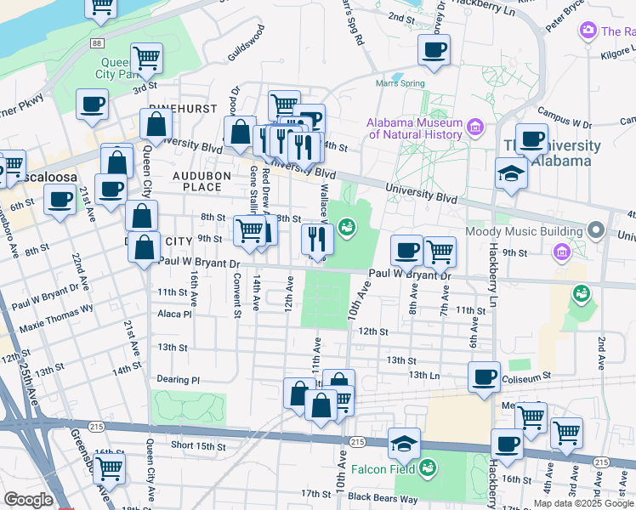Viewport: 636px width, 510px height.
Task: Click the 13th Ln street label
Action: [x=424, y=376]
